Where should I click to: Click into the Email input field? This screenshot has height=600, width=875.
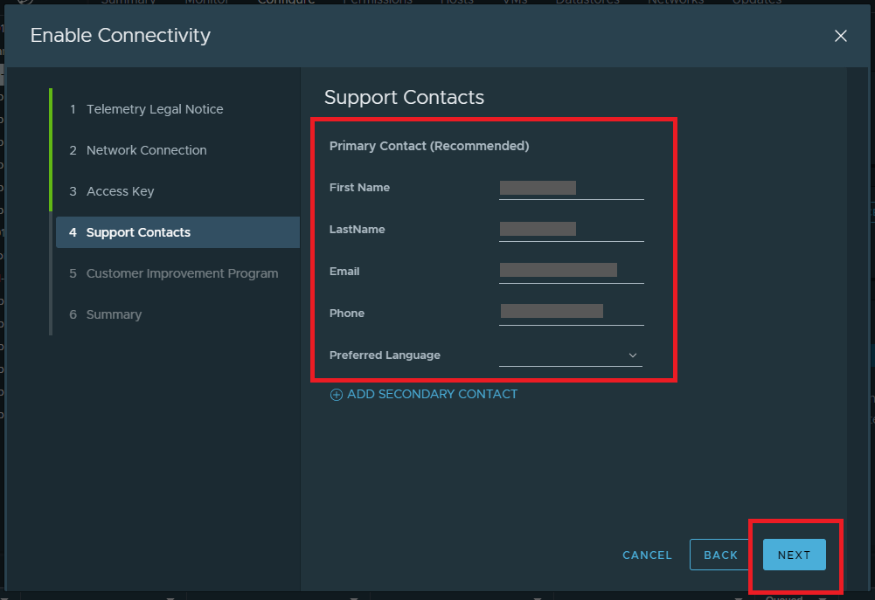point(571,271)
